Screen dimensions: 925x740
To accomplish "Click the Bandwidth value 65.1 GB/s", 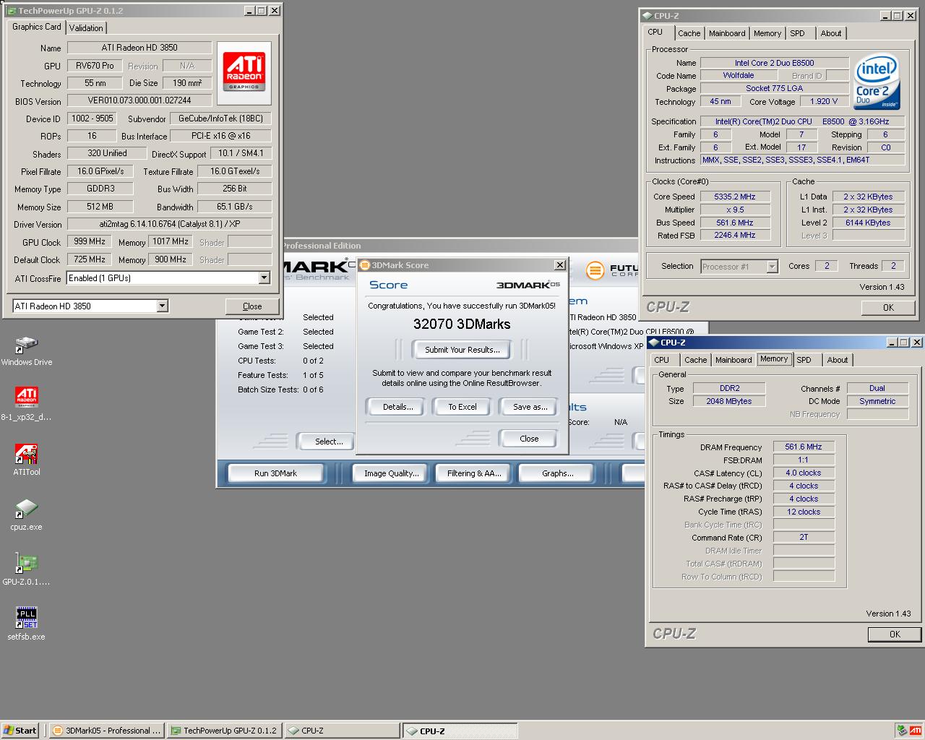I will (x=234, y=207).
